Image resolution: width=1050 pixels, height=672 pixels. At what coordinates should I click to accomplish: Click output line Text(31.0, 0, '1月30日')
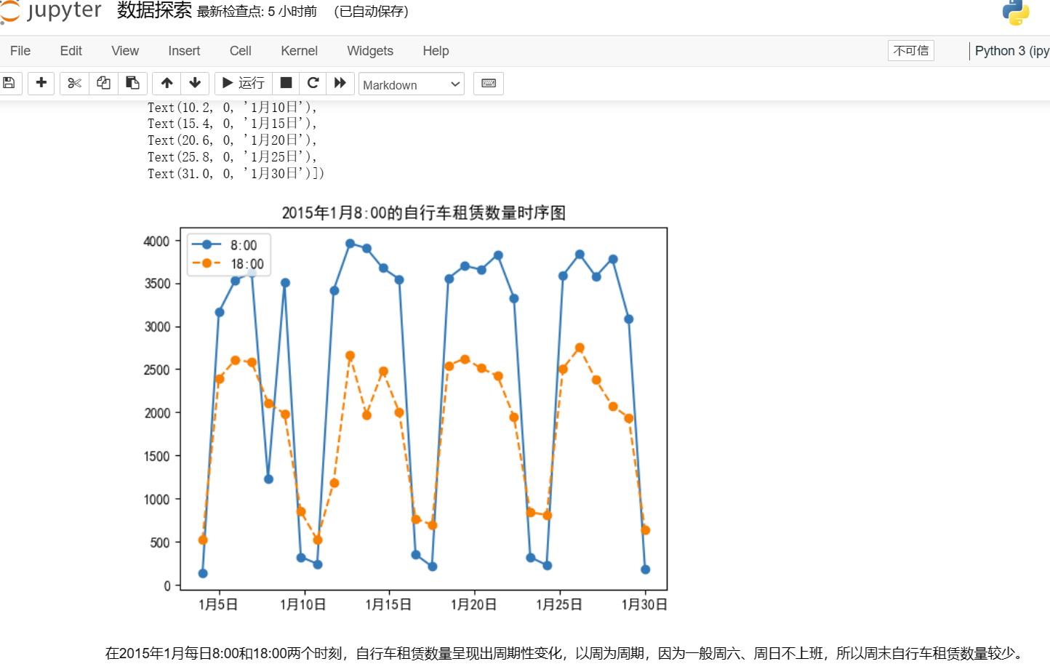236,174
